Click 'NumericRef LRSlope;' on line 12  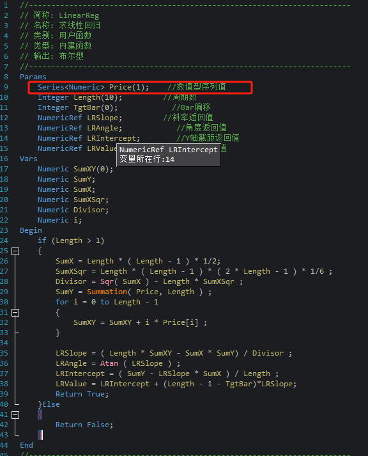point(80,118)
